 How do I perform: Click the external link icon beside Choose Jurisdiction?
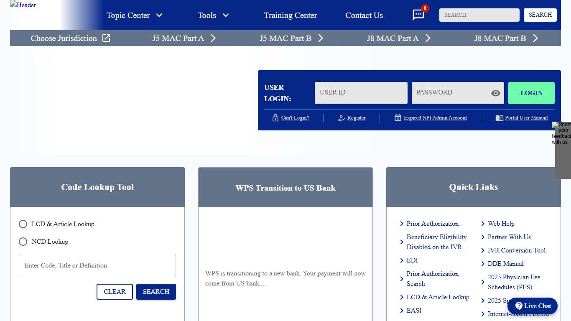pos(107,38)
